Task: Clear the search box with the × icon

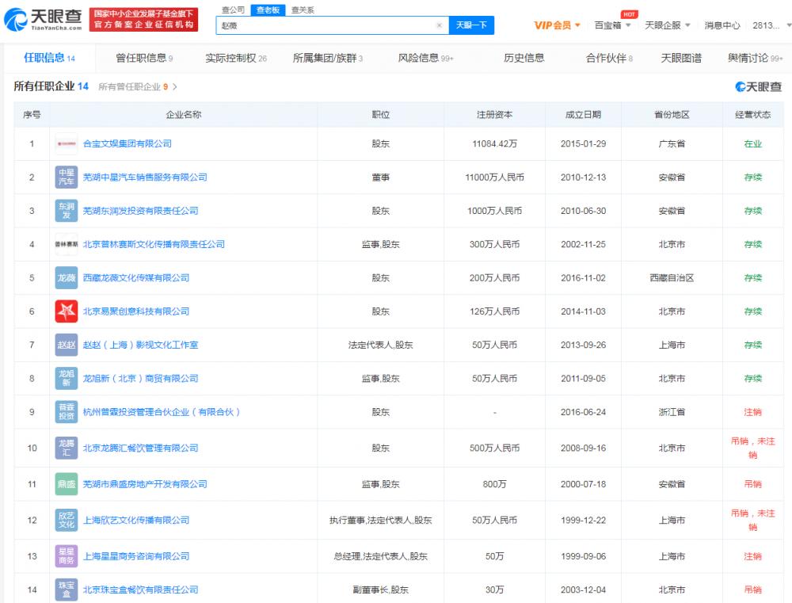Action: (439, 25)
